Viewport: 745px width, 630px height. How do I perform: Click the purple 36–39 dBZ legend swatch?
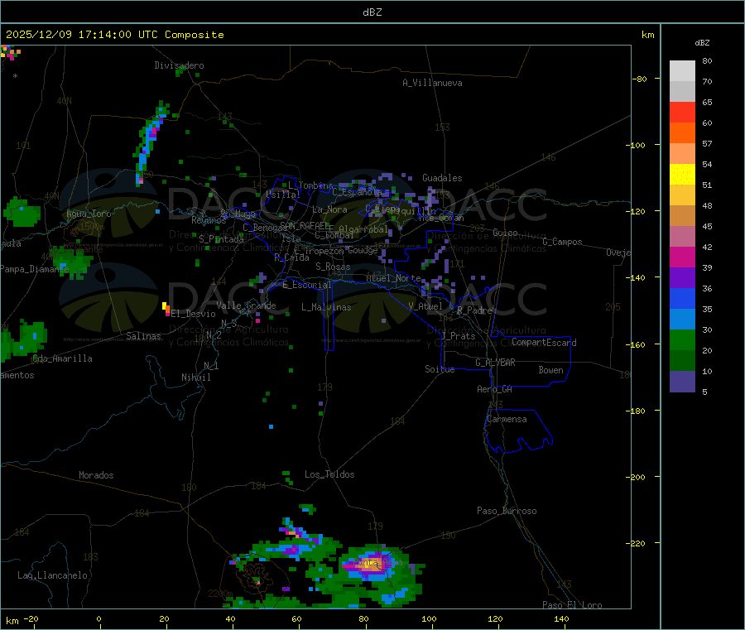click(682, 278)
